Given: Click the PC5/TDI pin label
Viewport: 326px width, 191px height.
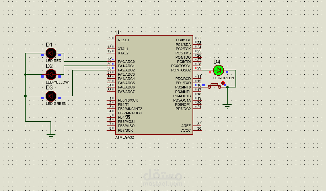Looking at the screenshot, I should click(x=184, y=62).
